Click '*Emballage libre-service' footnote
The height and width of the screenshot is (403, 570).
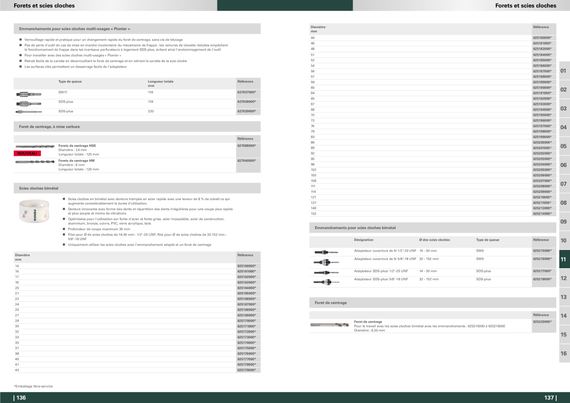(33, 386)
